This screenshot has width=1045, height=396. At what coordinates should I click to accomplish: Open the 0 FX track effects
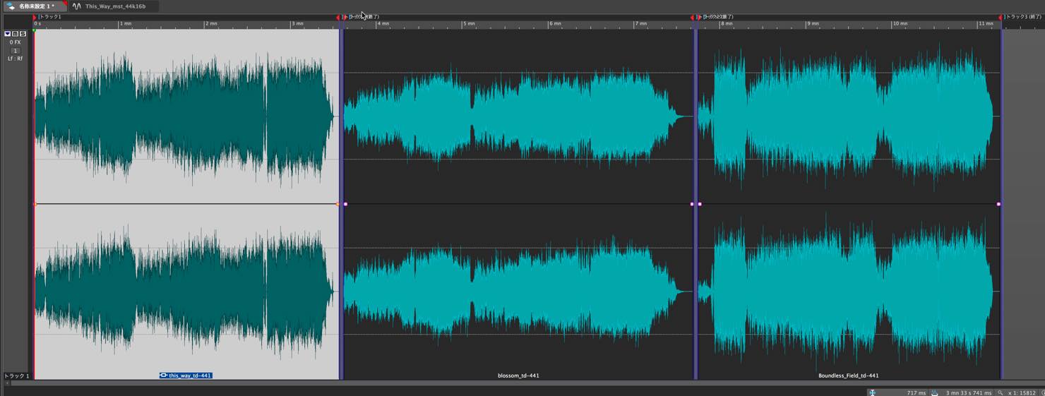pyautogui.click(x=15, y=42)
